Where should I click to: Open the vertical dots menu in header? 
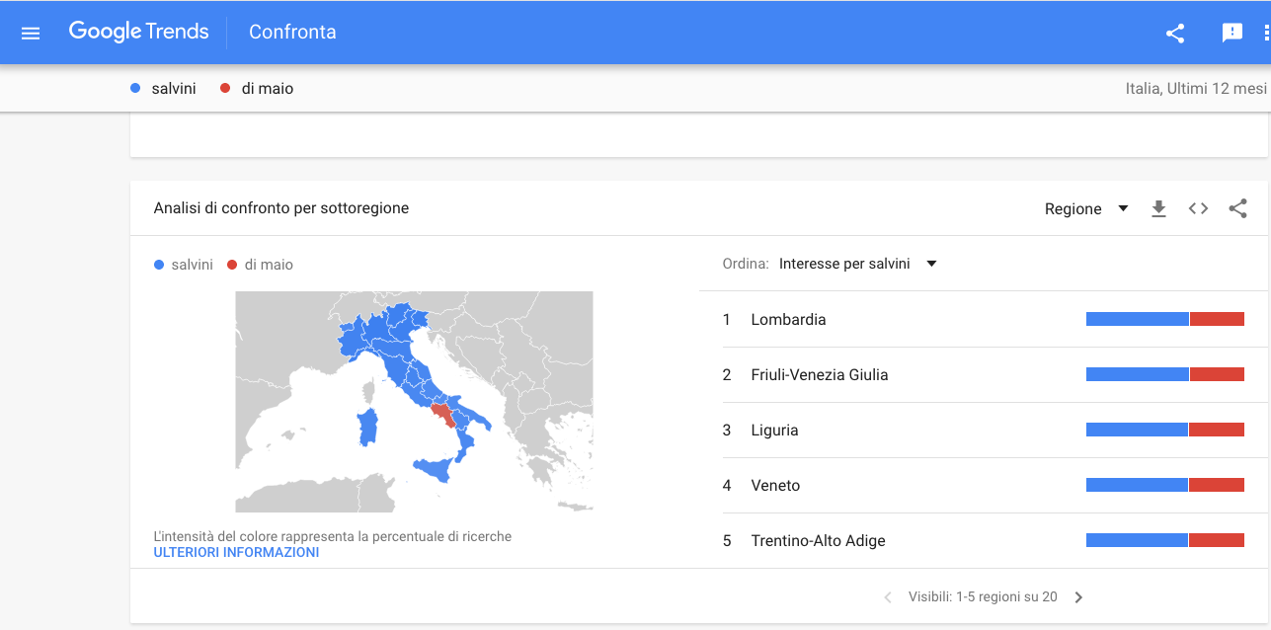coord(1266,33)
